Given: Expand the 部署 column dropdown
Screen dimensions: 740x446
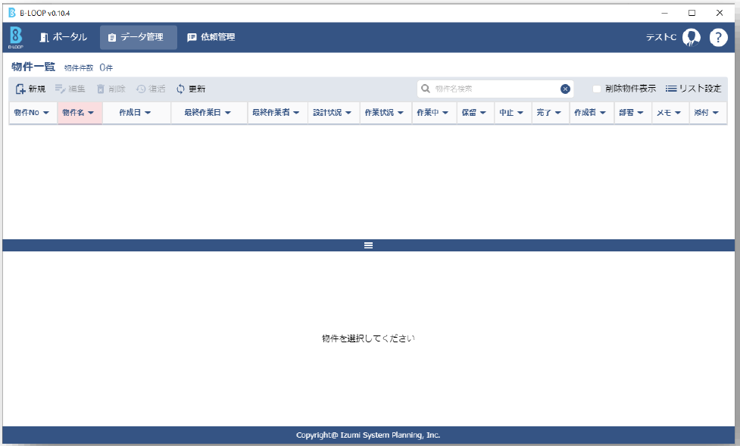Looking at the screenshot, I should coord(640,113).
